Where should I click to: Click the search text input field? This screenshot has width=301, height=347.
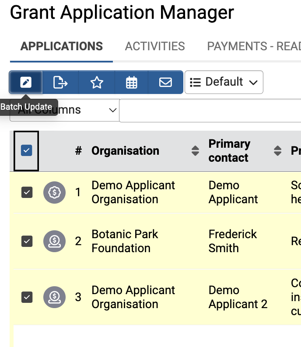(x=210, y=111)
